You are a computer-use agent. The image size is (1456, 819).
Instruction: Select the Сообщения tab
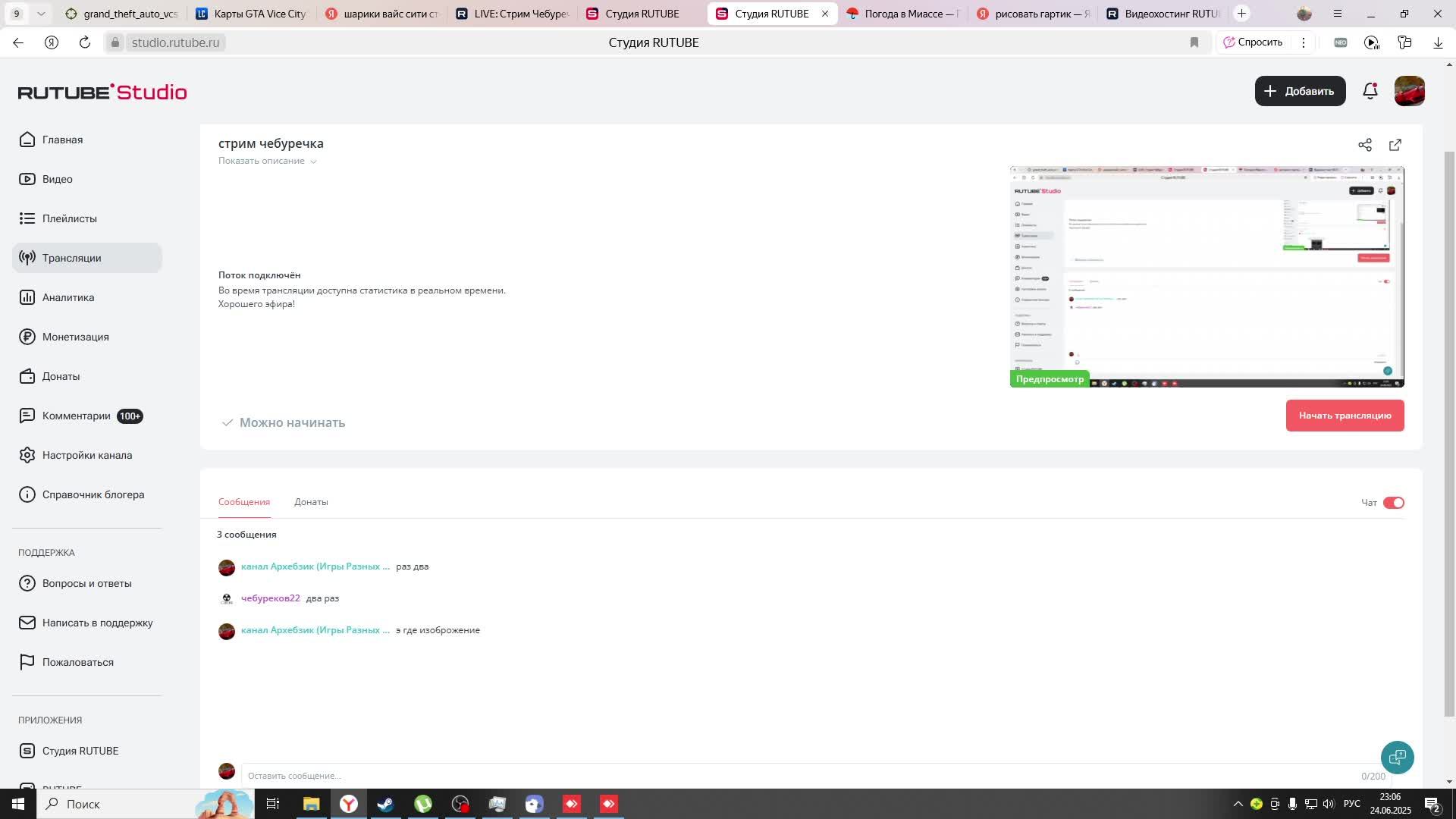click(x=243, y=502)
